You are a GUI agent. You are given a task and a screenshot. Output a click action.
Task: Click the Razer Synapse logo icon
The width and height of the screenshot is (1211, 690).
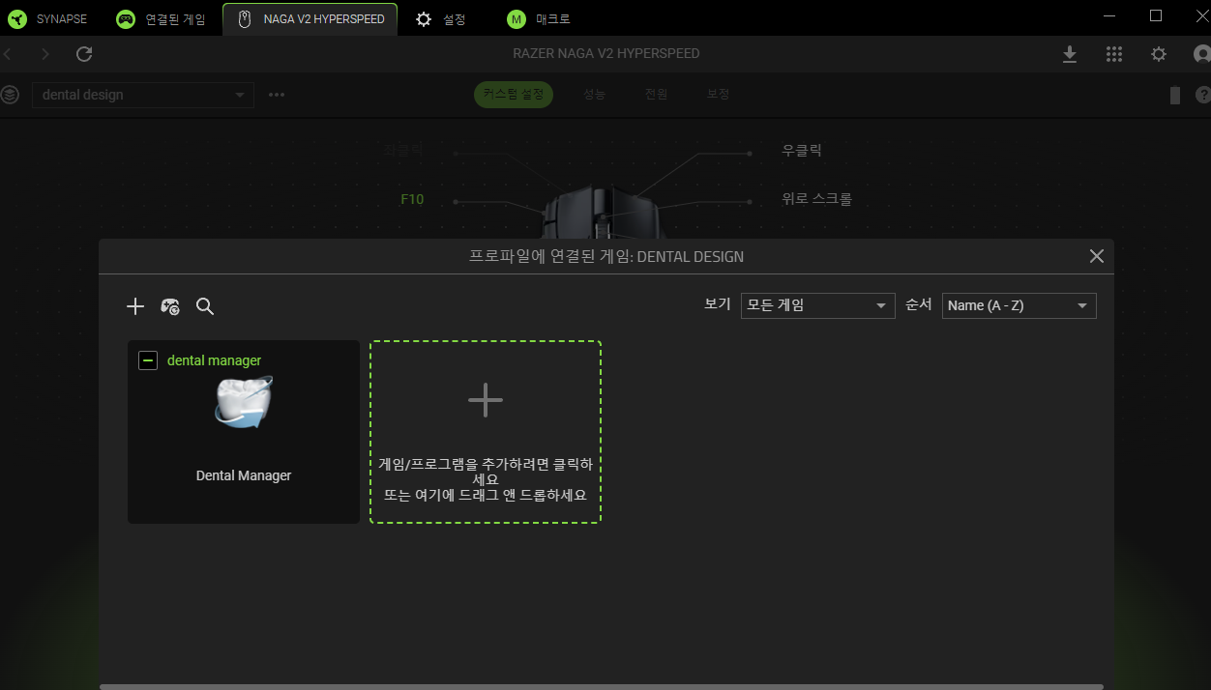tap(16, 19)
